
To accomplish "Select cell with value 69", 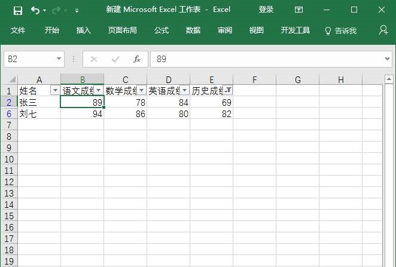I will (x=211, y=102).
